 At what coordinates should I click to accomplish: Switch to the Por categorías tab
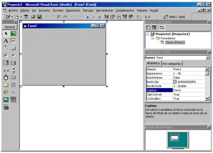(172, 64)
